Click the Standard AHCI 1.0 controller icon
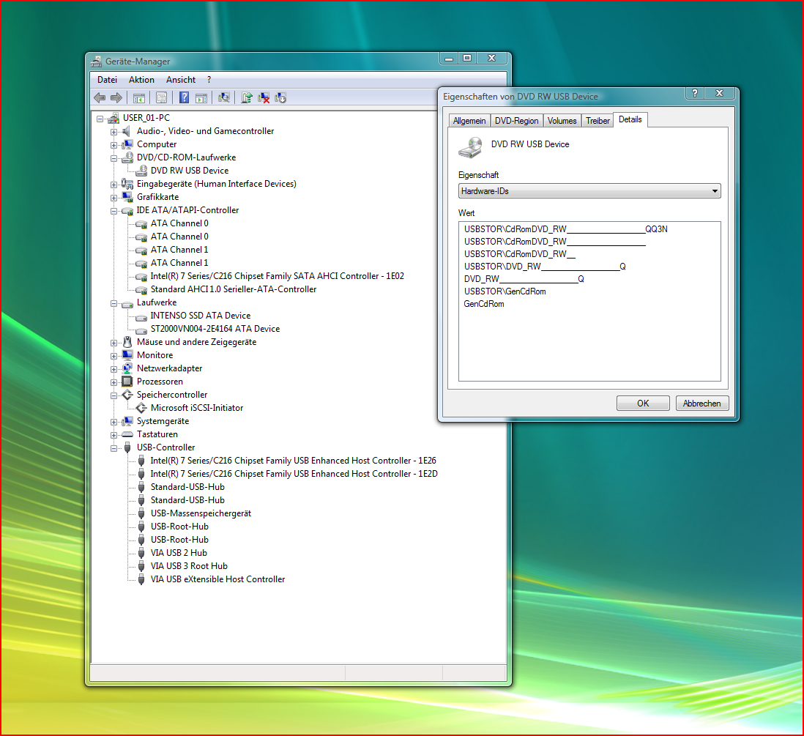The height and width of the screenshot is (736, 804). coord(141,290)
